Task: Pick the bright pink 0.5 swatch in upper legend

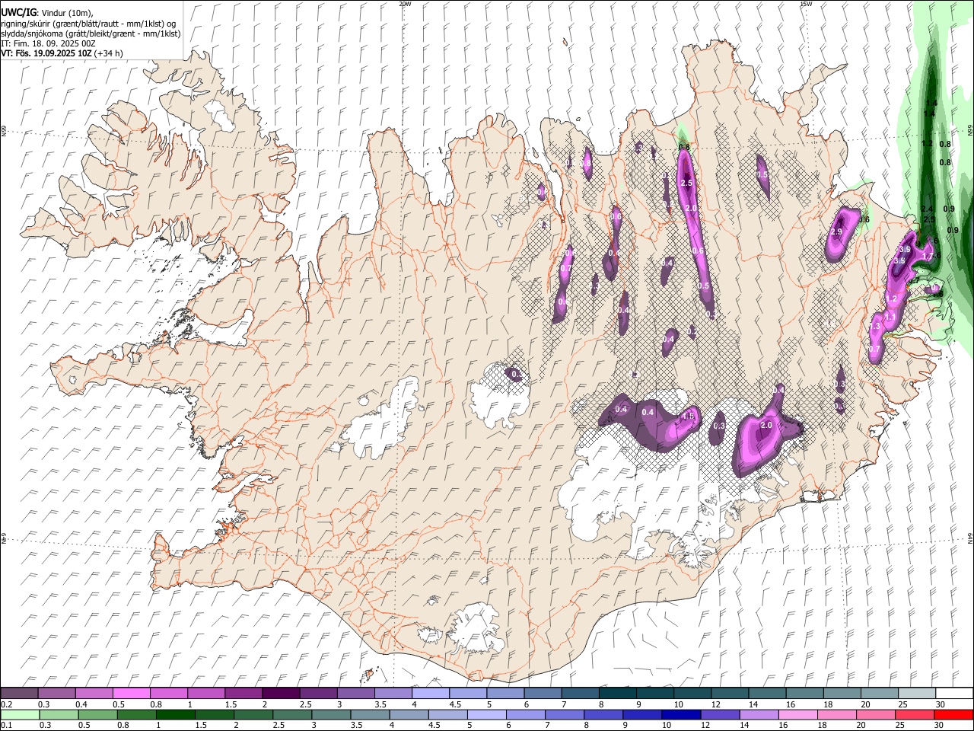Action: coord(131,694)
